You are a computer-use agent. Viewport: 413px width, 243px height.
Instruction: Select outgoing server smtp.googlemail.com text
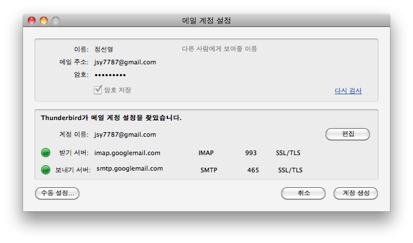[x=129, y=168]
